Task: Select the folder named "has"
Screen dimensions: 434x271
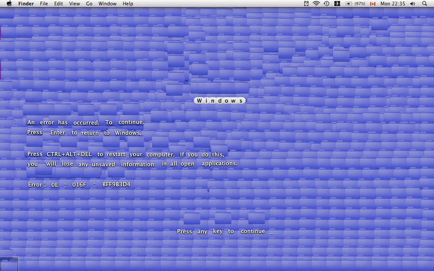Action: tap(63, 122)
